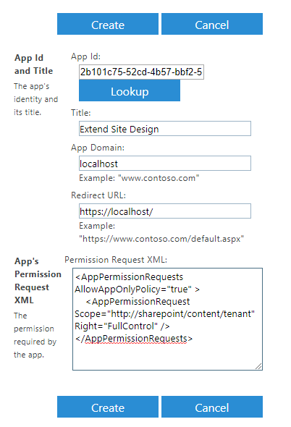Grab the textarea resize handle corner
This screenshot has width=291, height=427.
coord(259,366)
